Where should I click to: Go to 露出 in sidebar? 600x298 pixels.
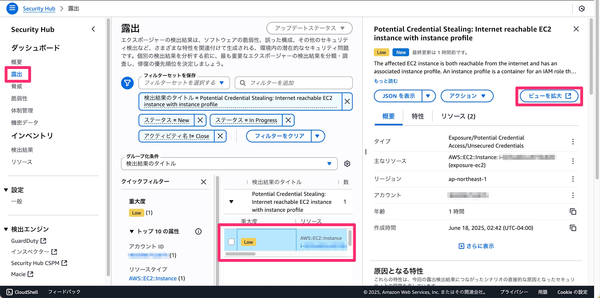coord(17,74)
